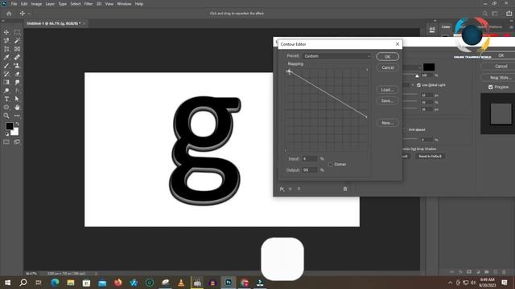Open the Preset dropdown in Contour Editor
This screenshot has height=289, width=515.
point(336,56)
